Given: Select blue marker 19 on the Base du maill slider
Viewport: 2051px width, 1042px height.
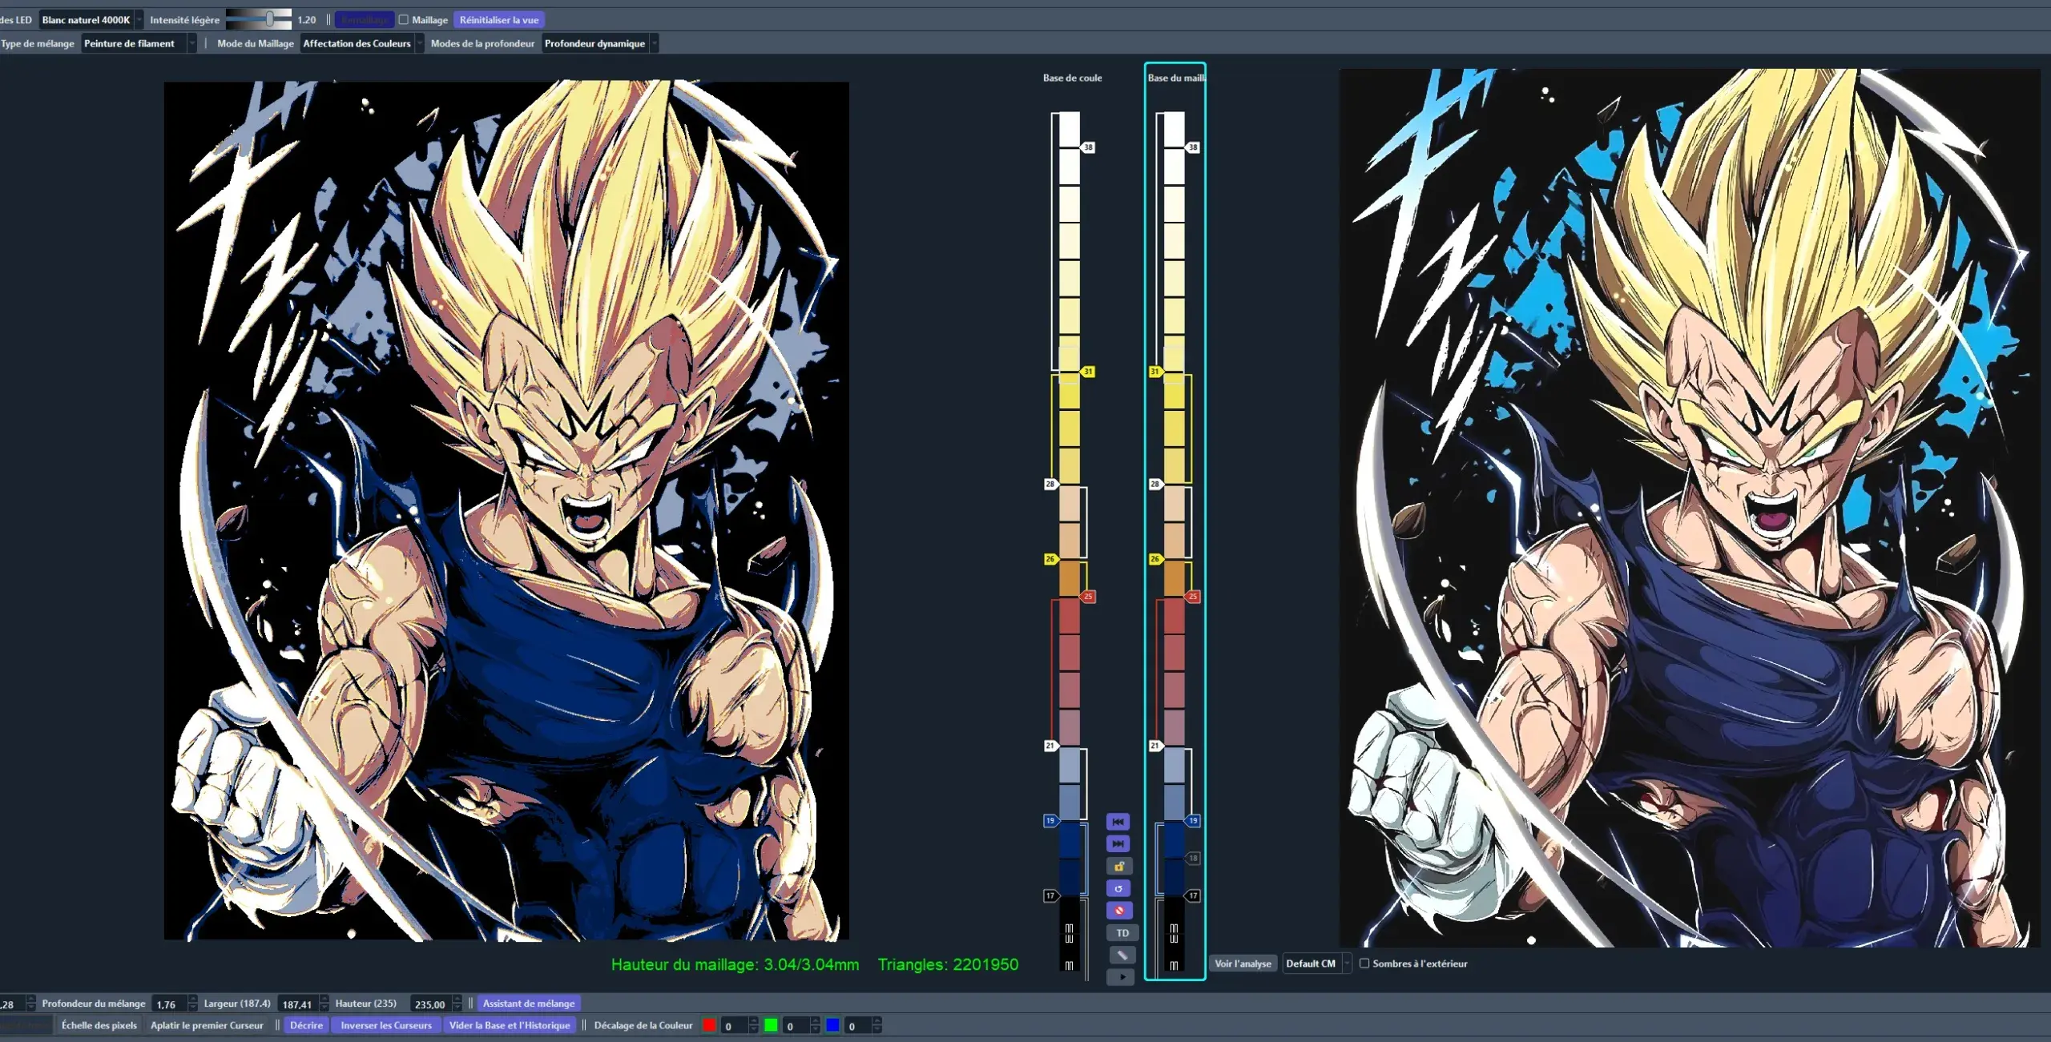Looking at the screenshot, I should (1193, 821).
